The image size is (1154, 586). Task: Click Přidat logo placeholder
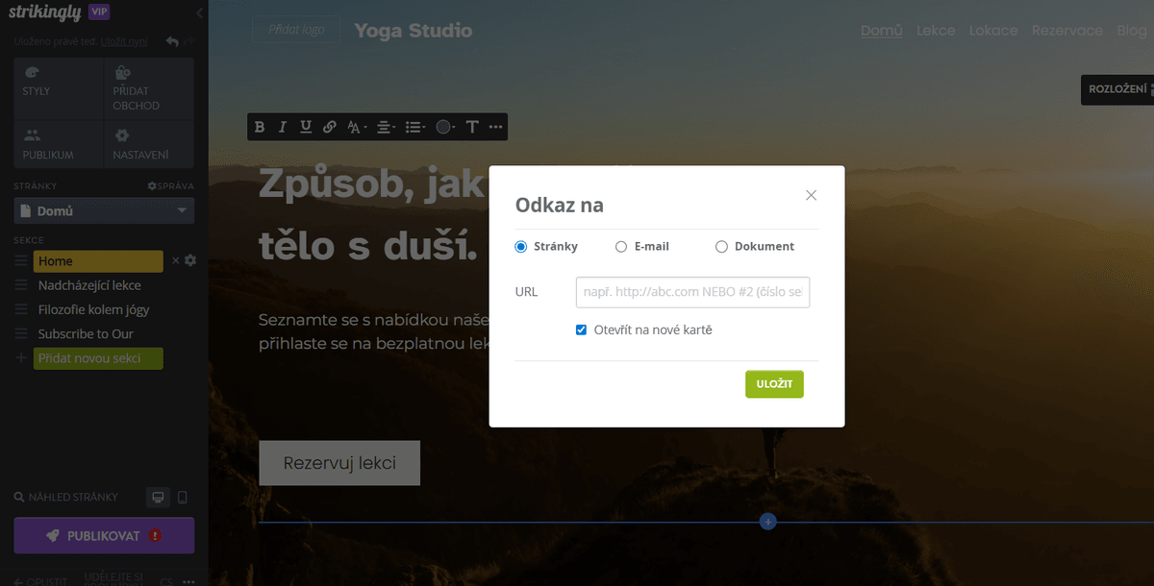pyautogui.click(x=296, y=30)
